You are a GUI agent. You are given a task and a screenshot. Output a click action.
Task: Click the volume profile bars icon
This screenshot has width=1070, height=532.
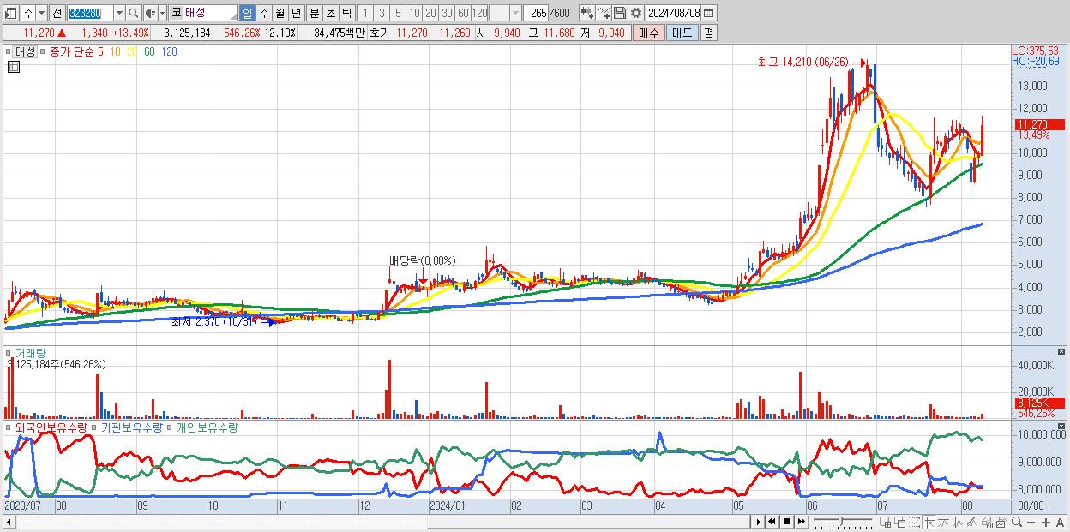pos(987,523)
